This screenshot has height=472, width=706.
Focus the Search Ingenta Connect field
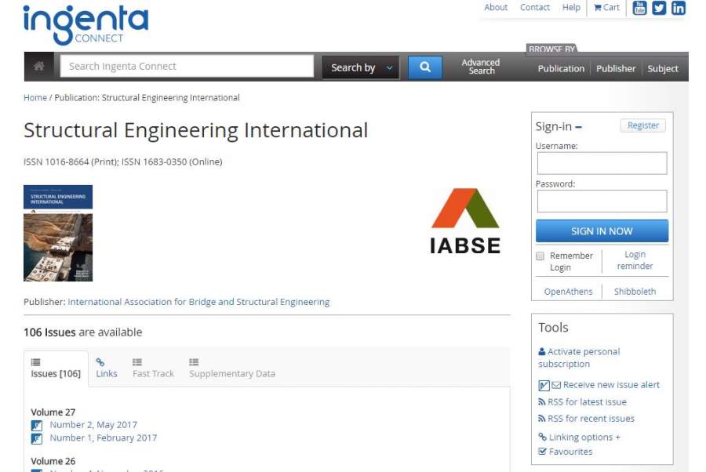(187, 66)
